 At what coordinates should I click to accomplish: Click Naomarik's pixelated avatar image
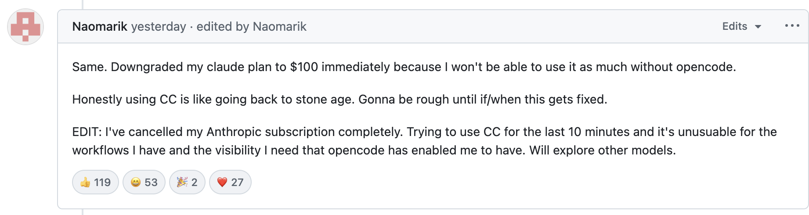pyautogui.click(x=25, y=27)
